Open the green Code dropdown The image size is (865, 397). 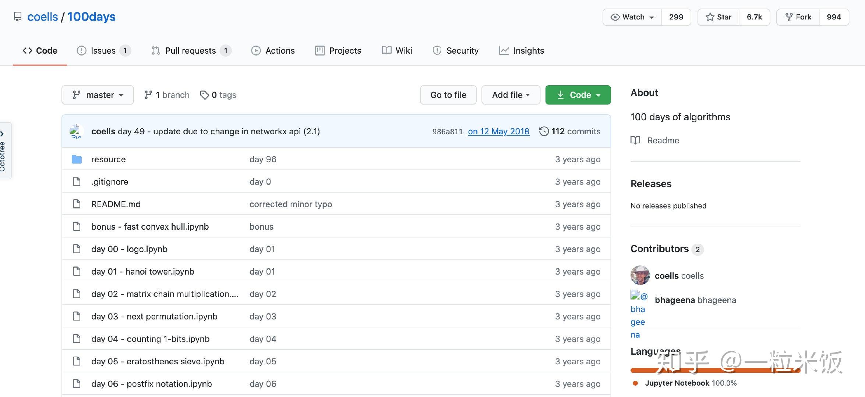coord(578,95)
